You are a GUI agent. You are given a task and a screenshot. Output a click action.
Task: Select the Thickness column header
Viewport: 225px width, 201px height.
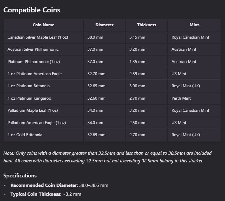(146, 25)
